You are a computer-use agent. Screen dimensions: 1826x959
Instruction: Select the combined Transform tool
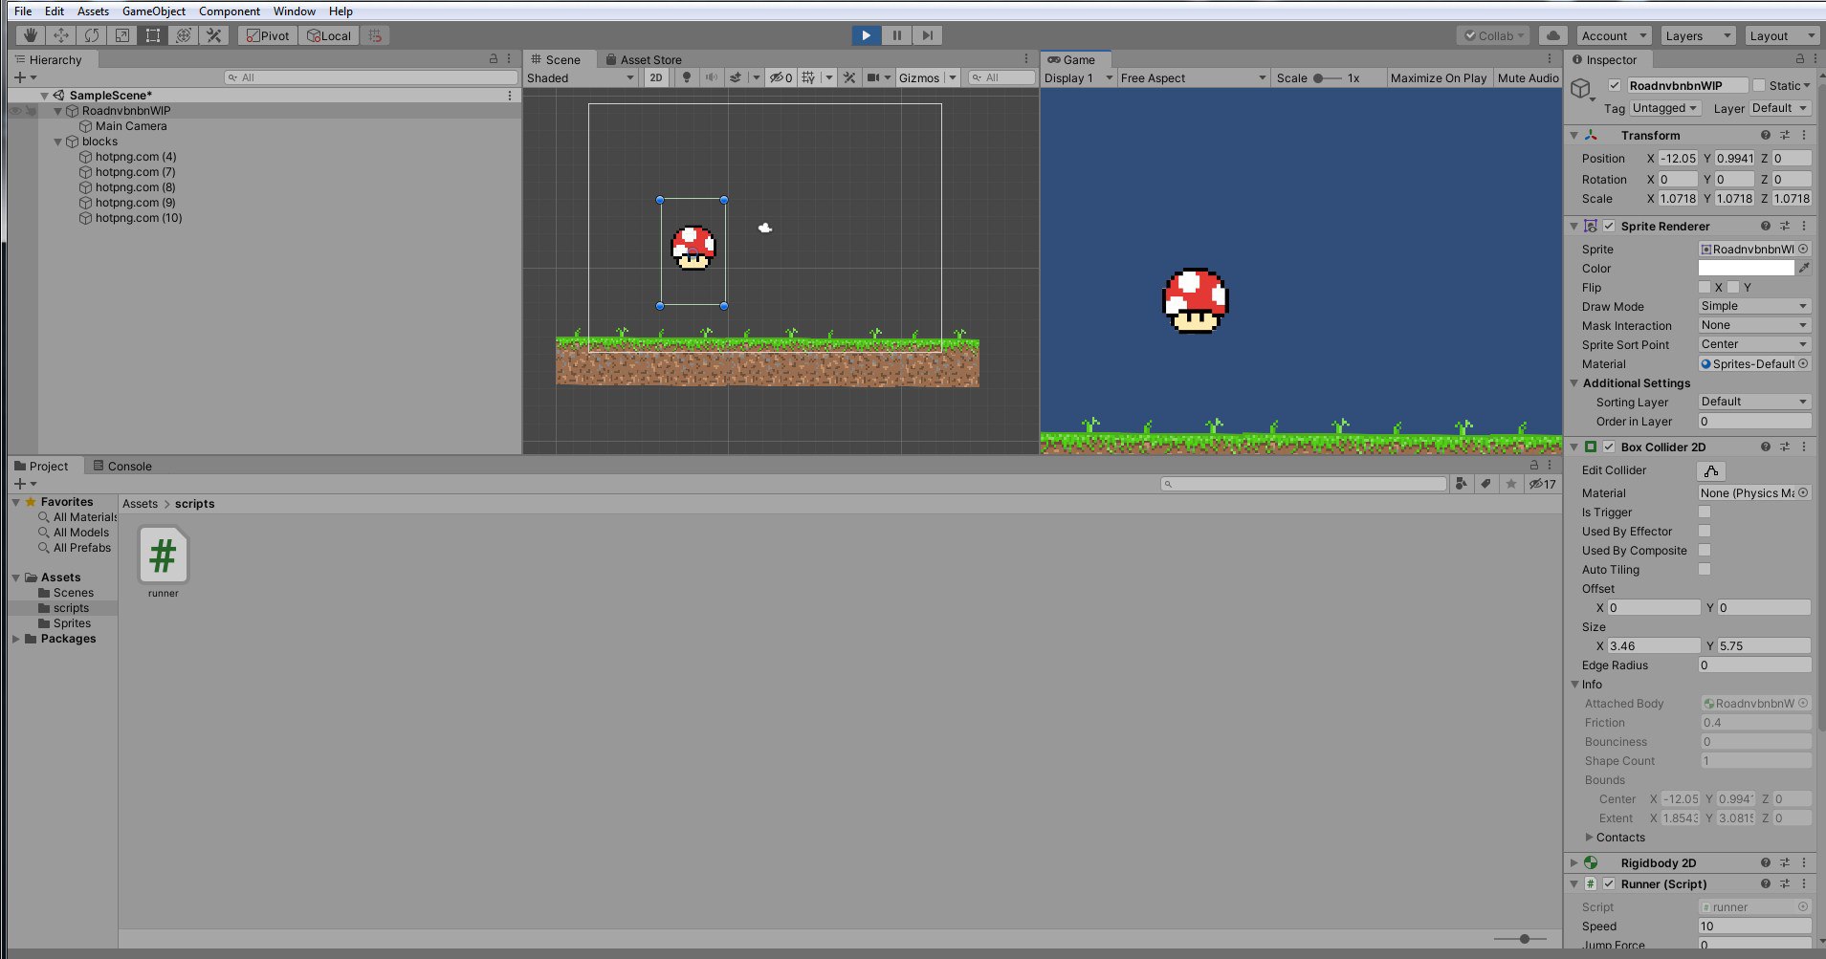[x=184, y=35]
